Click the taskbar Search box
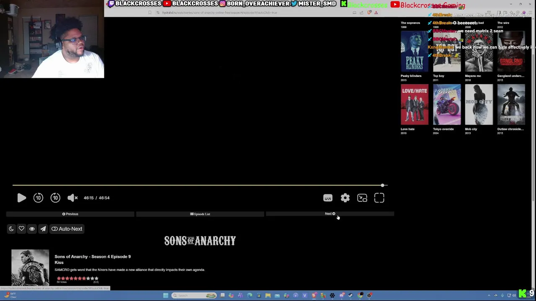The image size is (536, 301). (x=194, y=296)
